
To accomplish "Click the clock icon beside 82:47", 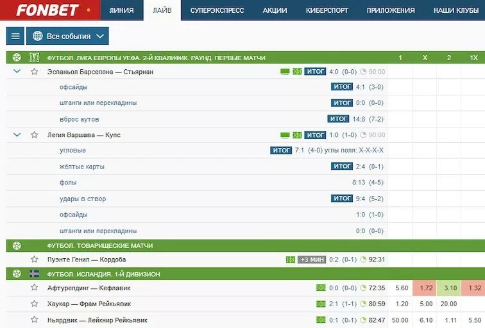I will coord(364,320).
